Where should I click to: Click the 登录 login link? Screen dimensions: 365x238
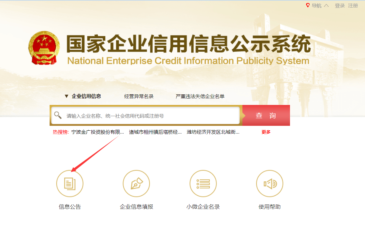tap(340, 5)
